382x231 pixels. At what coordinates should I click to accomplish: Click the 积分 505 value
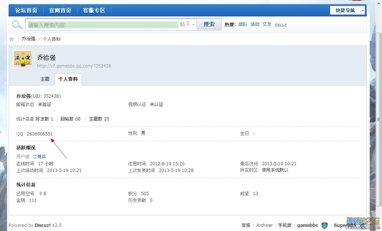click(145, 193)
